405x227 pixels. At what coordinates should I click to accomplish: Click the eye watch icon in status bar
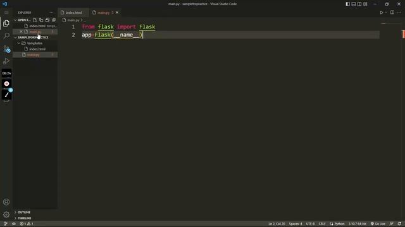coord(14,224)
